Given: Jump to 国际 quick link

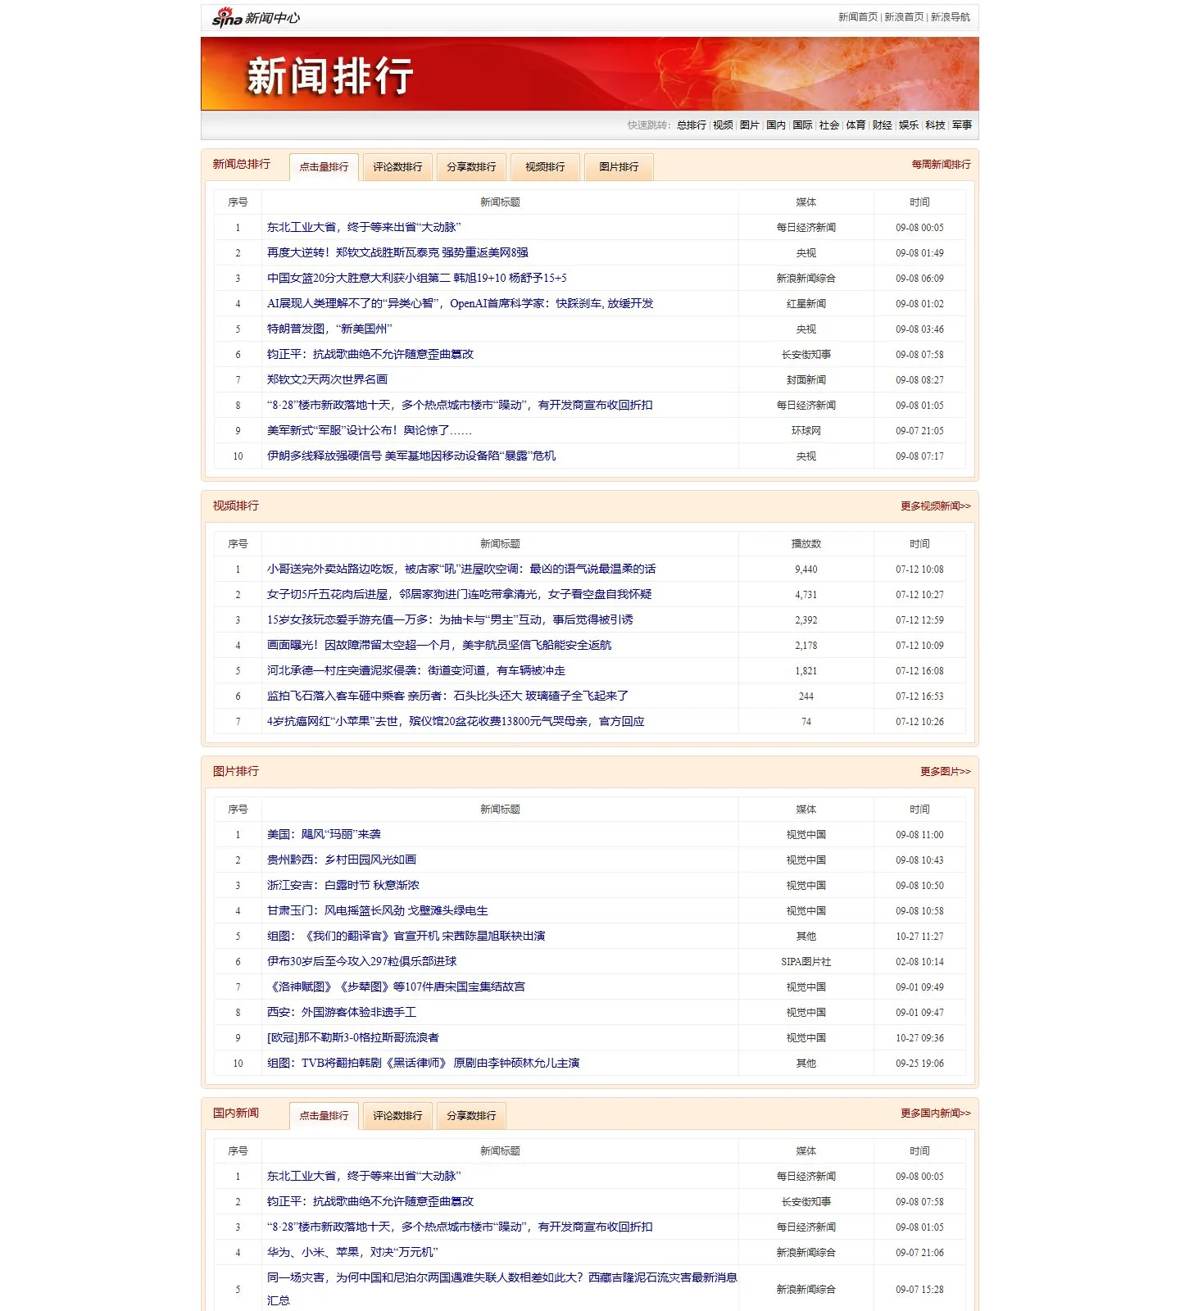Looking at the screenshot, I should (802, 125).
